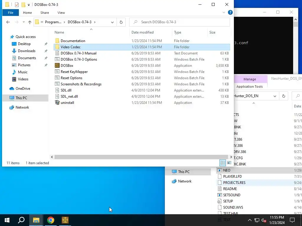Switch to large icons view layout
The image size is (302, 226).
tap(229, 163)
